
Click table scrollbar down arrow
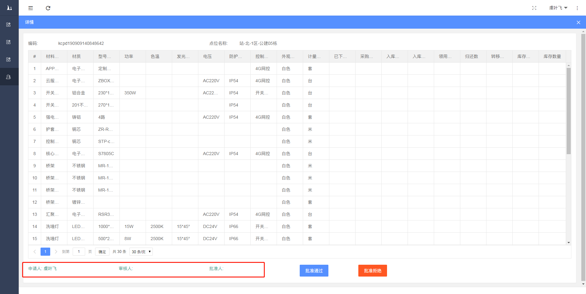pyautogui.click(x=569, y=243)
